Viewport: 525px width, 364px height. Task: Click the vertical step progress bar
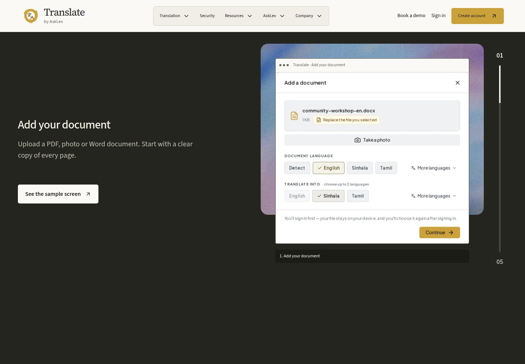(x=500, y=159)
